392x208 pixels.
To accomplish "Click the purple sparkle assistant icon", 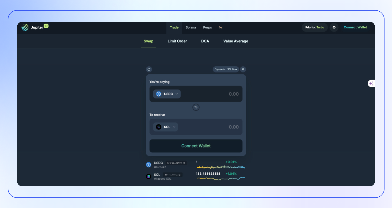I will point(371,83).
